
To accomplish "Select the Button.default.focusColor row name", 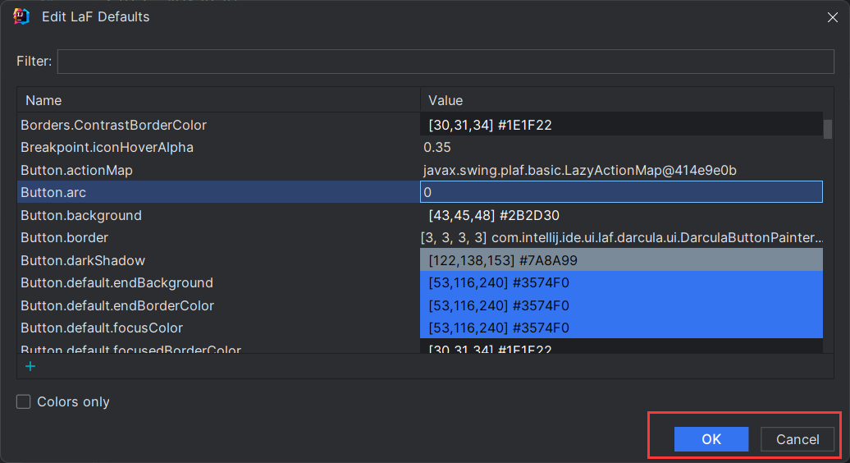I will [x=102, y=328].
